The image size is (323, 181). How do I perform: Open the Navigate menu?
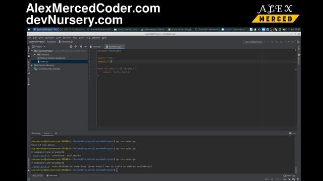(49, 38)
